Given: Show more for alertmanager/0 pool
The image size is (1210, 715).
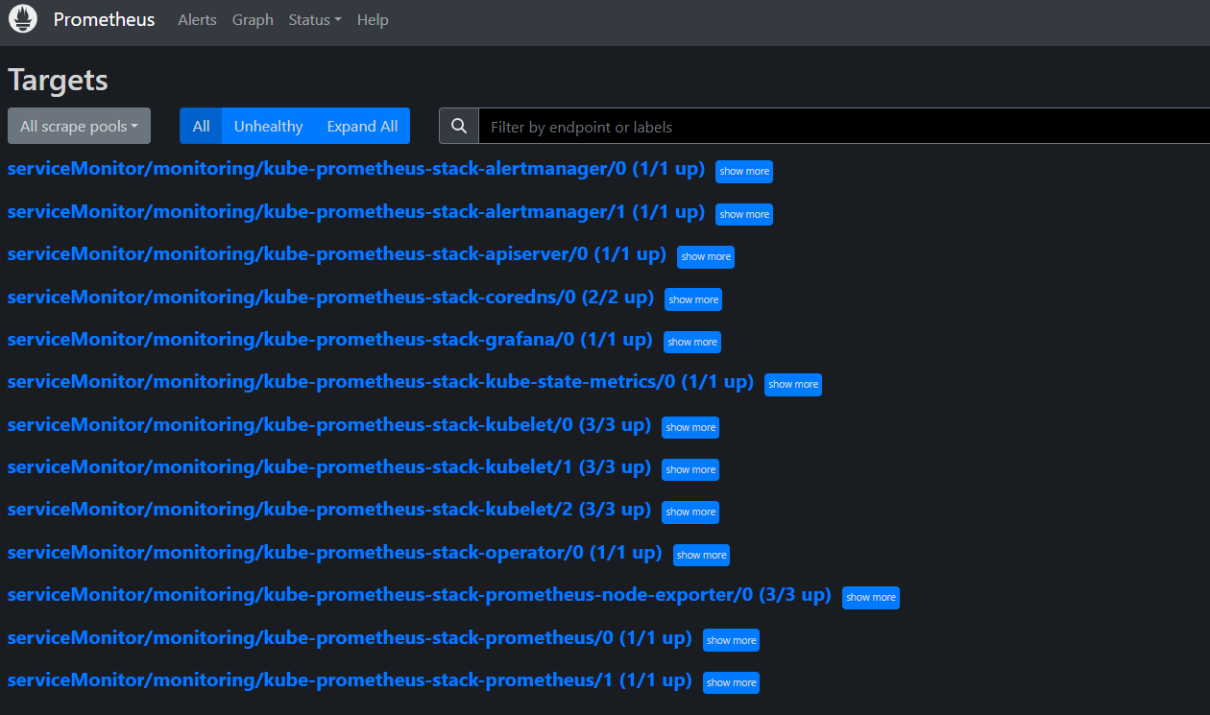Looking at the screenshot, I should (744, 172).
